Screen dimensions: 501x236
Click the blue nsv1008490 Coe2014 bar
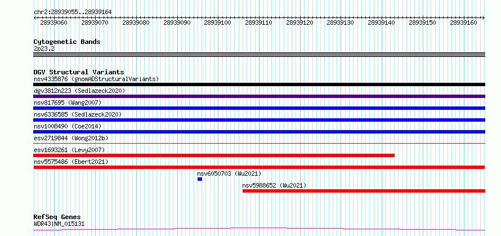tap(259, 132)
